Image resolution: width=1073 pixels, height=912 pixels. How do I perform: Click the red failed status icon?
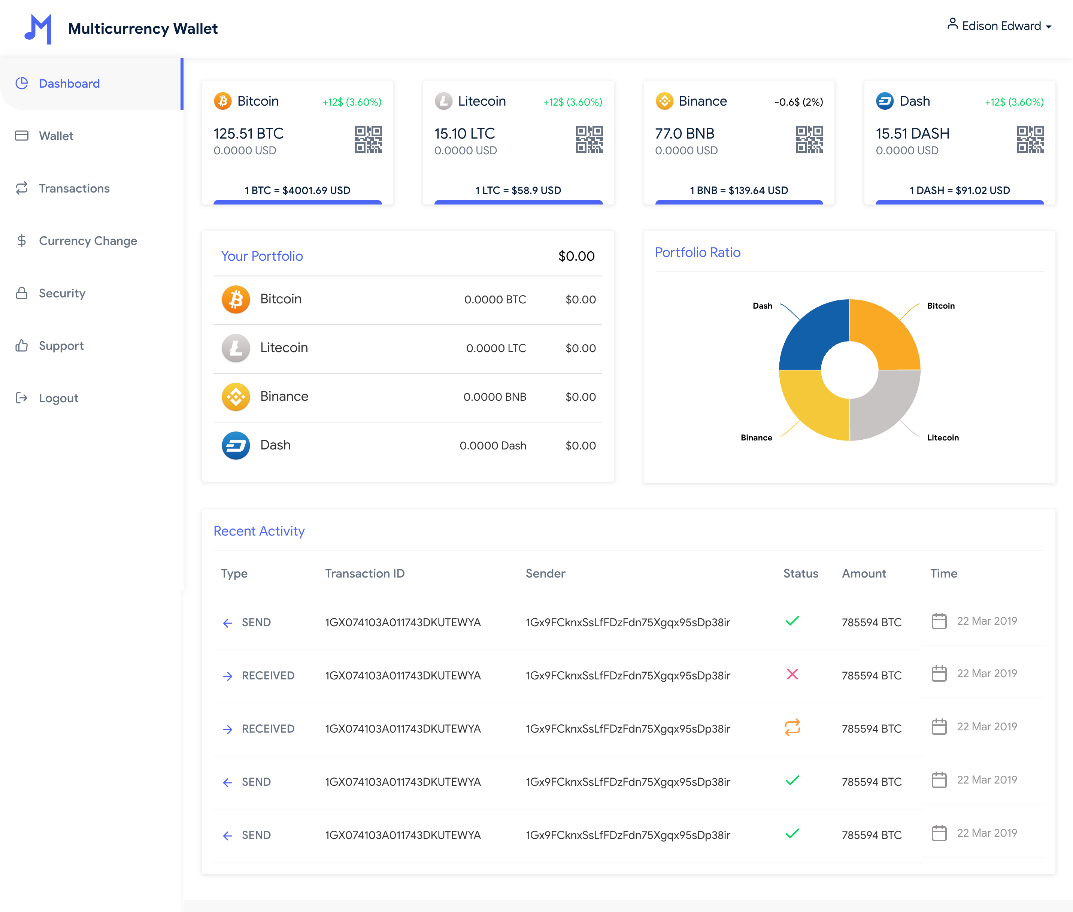tap(792, 674)
